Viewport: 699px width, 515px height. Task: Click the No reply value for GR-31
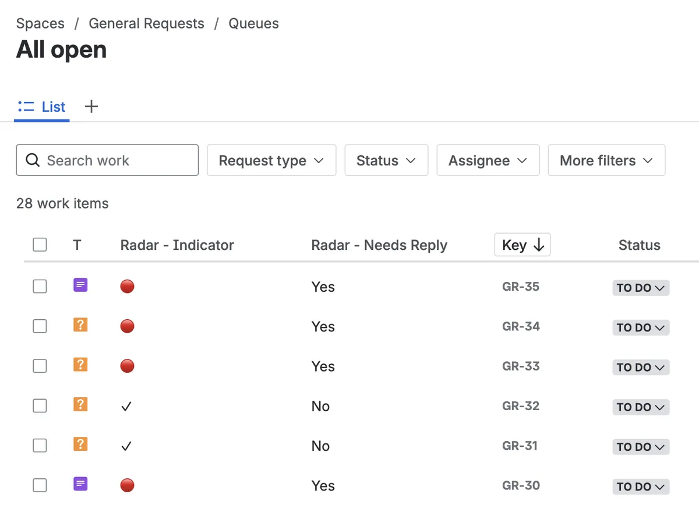coord(320,446)
